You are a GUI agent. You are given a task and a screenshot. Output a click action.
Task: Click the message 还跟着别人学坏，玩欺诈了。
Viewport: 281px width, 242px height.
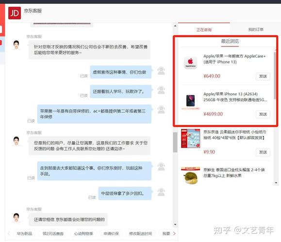pyautogui.click(x=121, y=91)
